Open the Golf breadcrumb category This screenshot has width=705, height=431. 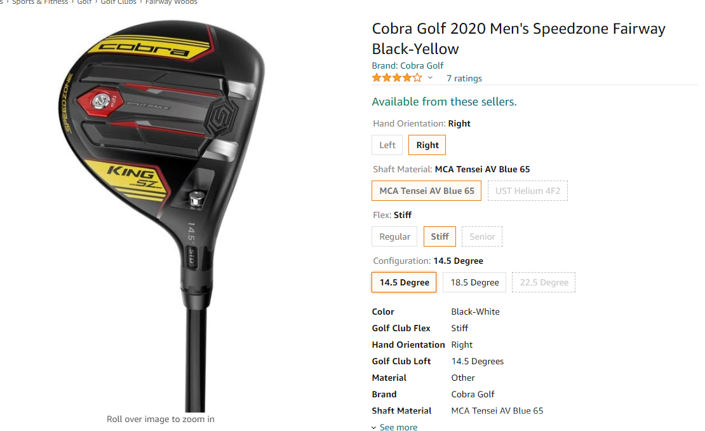pos(84,3)
